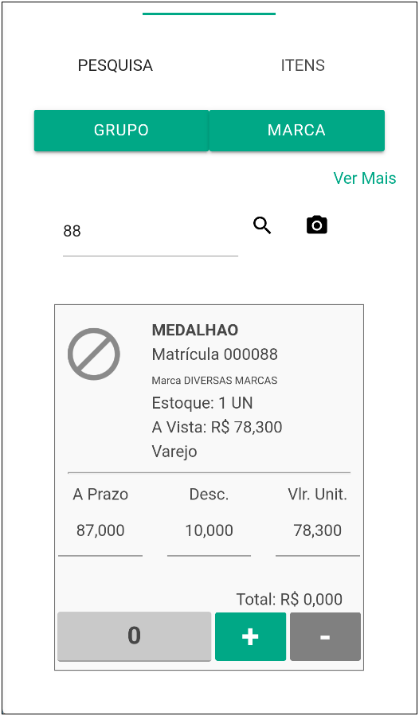Screen dimensions: 419x716
Task: Click the Total R$ 0,000 label
Action: click(289, 599)
